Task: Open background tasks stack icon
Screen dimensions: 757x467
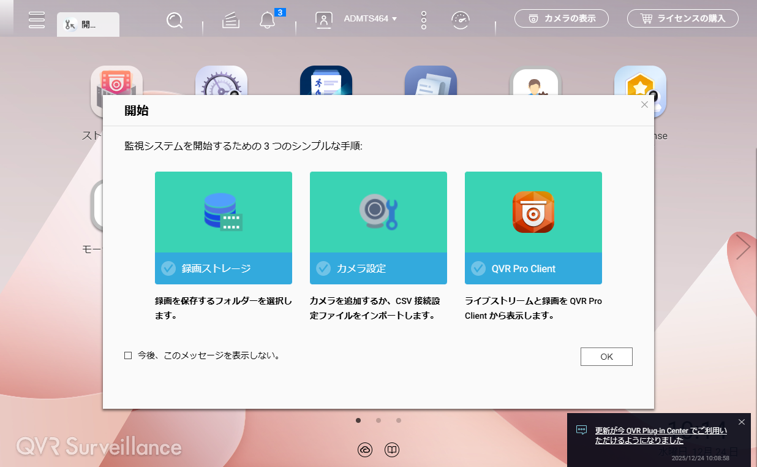Action: pyautogui.click(x=230, y=20)
